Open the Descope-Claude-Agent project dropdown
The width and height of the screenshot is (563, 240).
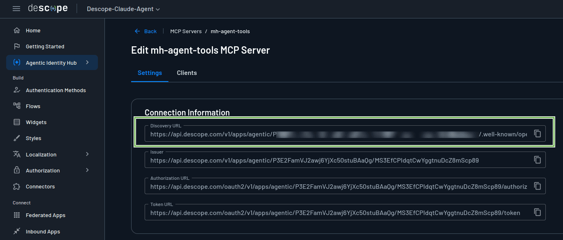(123, 9)
